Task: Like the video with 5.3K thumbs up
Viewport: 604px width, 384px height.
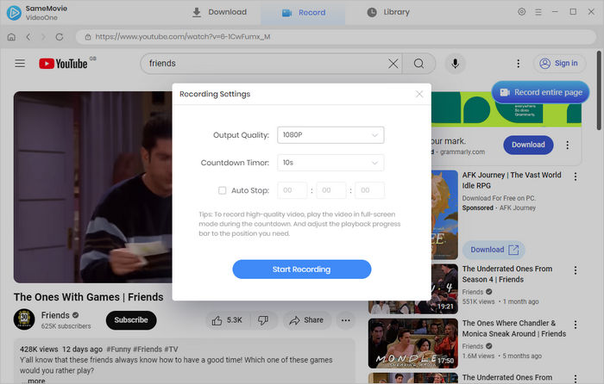Action: pyautogui.click(x=227, y=320)
